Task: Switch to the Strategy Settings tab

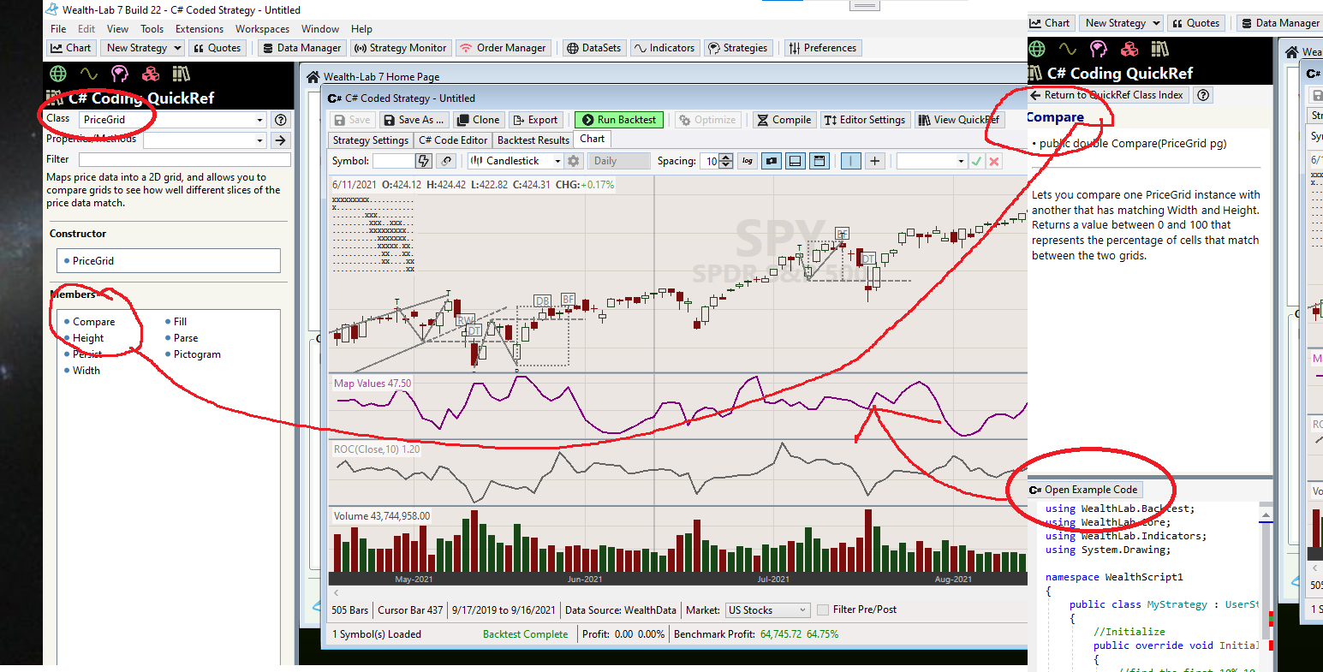Action: pyautogui.click(x=371, y=140)
